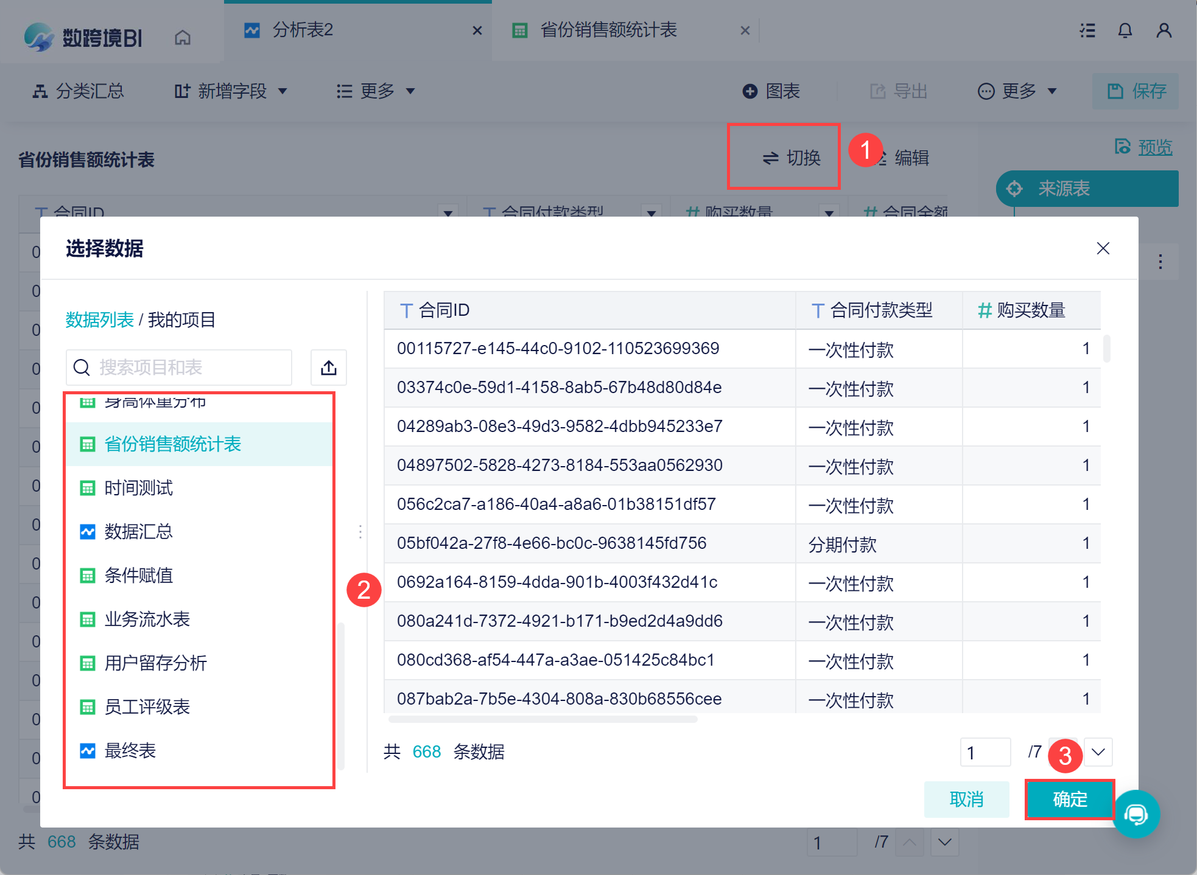Select 数据汇总 analysis table in the list

tap(139, 532)
